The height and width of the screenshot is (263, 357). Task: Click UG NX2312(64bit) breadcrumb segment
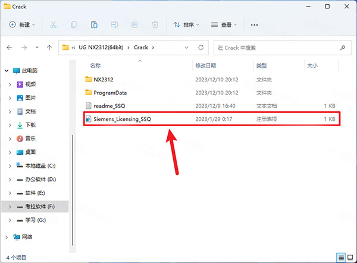101,48
